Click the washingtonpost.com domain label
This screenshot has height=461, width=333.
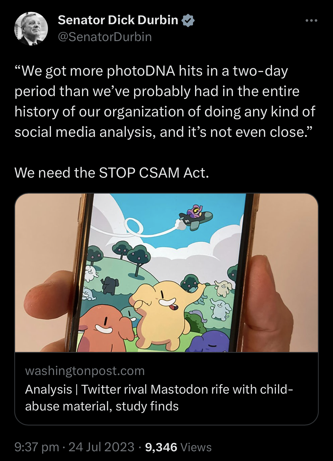click(x=85, y=371)
